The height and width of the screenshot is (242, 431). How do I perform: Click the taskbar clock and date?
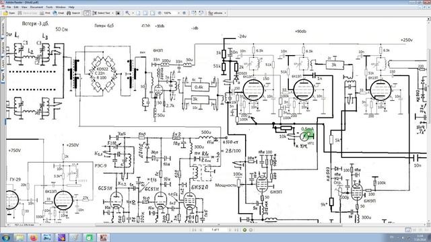[x=420, y=237]
